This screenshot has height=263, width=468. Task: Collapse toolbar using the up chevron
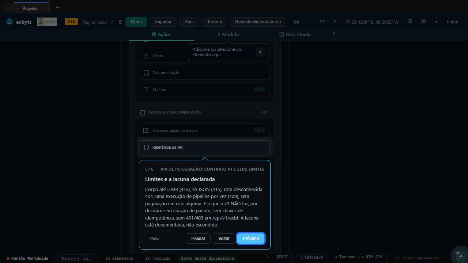click(x=309, y=22)
